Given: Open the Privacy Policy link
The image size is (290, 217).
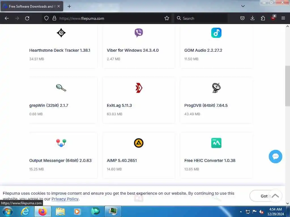Looking at the screenshot, I should pos(65,199).
